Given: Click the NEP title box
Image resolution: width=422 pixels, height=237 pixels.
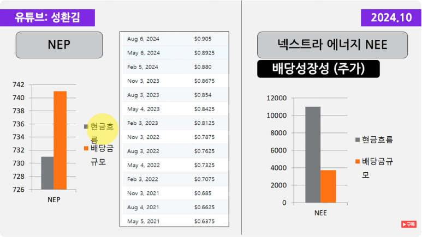Looking at the screenshot, I should coord(59,45).
